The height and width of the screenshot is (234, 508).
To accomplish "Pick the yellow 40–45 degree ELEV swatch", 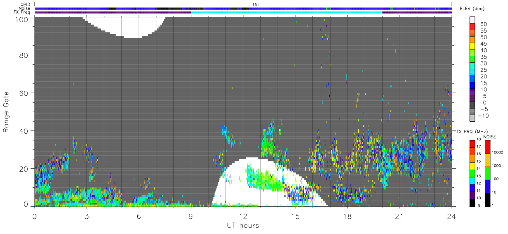I will click(472, 47).
